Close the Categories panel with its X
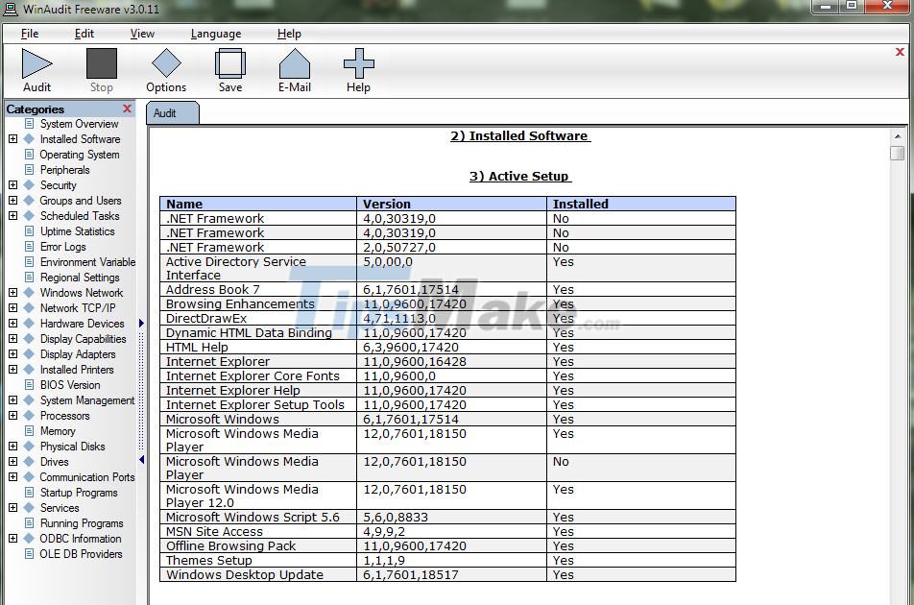The image size is (914, 605). [x=126, y=109]
